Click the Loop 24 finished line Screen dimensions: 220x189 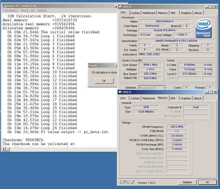42,128
